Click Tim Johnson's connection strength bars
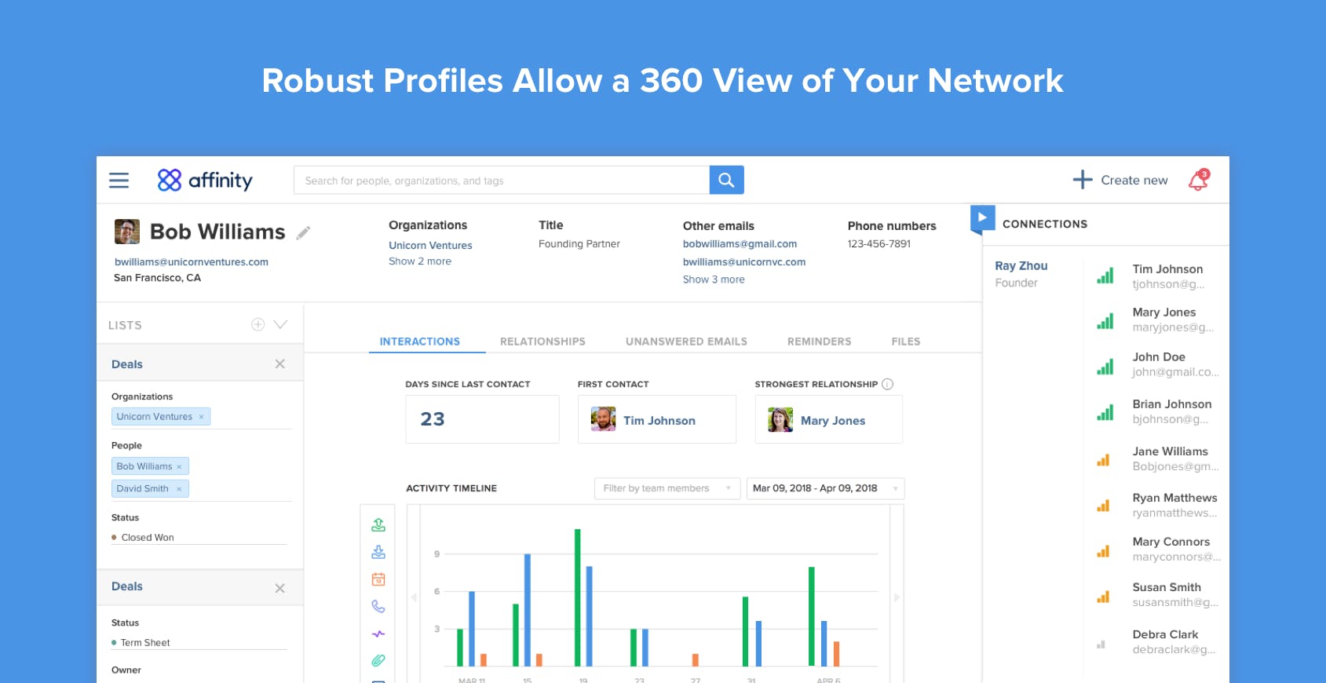Screen dimensions: 1326x683 [1105, 276]
